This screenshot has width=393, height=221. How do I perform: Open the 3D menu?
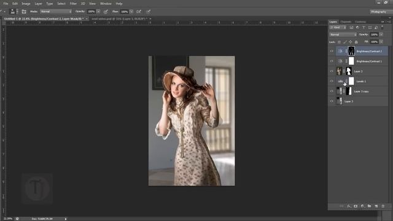coord(83,4)
